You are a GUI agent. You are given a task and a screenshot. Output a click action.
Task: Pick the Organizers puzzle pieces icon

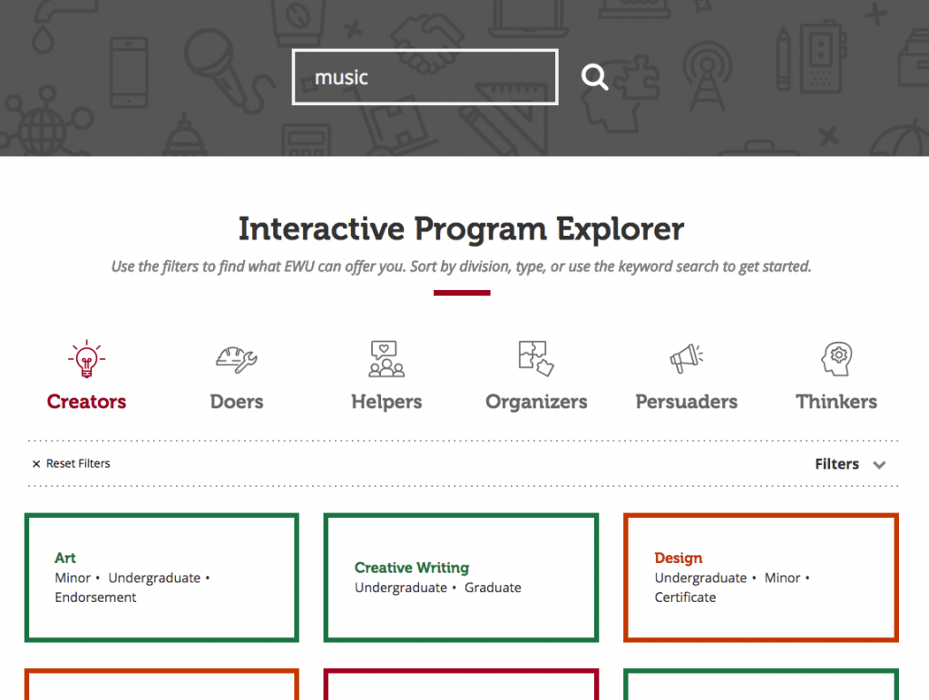coord(536,359)
